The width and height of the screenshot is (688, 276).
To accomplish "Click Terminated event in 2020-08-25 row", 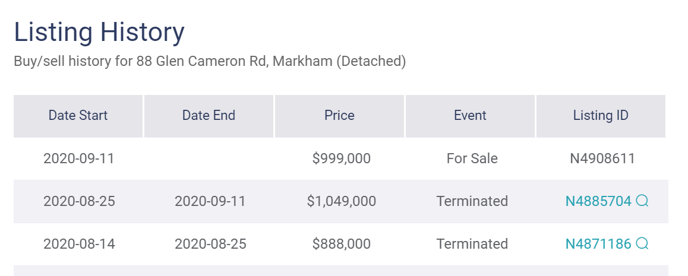I will 472,201.
